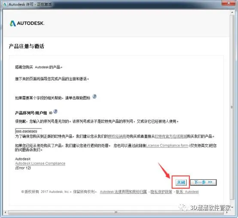This screenshot has height=218, width=238.
Task: Click the Autodesk logo in the header
Action: [x=27, y=23]
